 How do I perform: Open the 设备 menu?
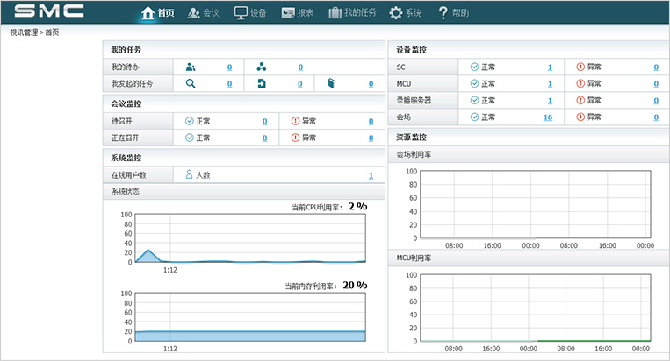pos(258,13)
